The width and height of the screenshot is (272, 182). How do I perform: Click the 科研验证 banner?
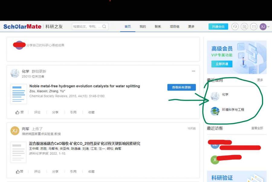point(237,176)
